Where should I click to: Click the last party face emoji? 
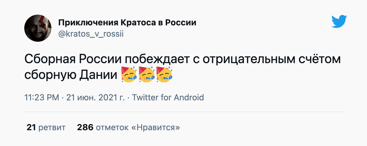(x=164, y=75)
